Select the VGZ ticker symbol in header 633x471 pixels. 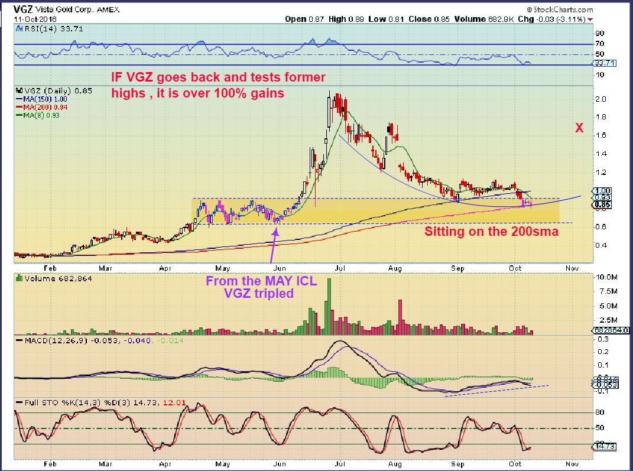(22, 9)
